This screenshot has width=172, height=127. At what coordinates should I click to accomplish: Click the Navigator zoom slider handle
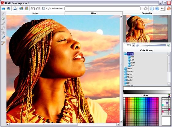pos(148,46)
